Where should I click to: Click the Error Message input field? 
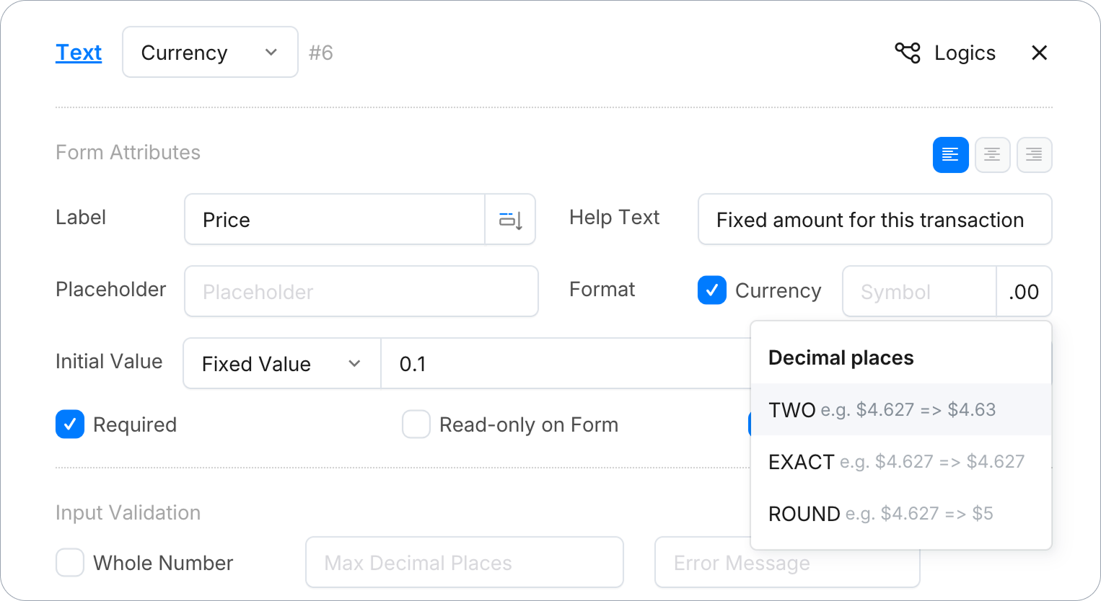pyautogui.click(x=787, y=563)
